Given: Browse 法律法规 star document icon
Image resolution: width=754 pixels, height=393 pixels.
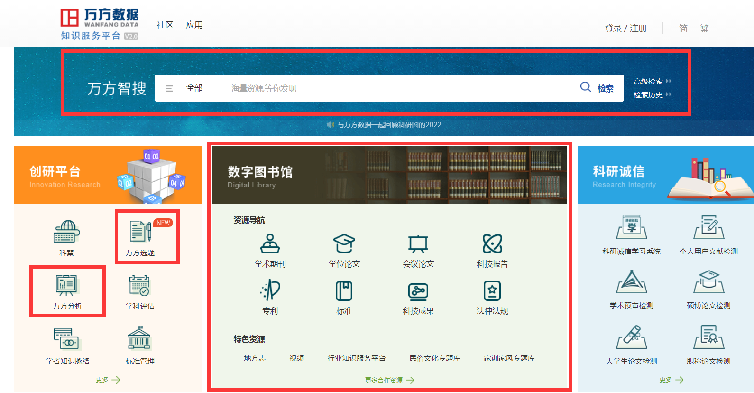Looking at the screenshot, I should click(x=492, y=290).
